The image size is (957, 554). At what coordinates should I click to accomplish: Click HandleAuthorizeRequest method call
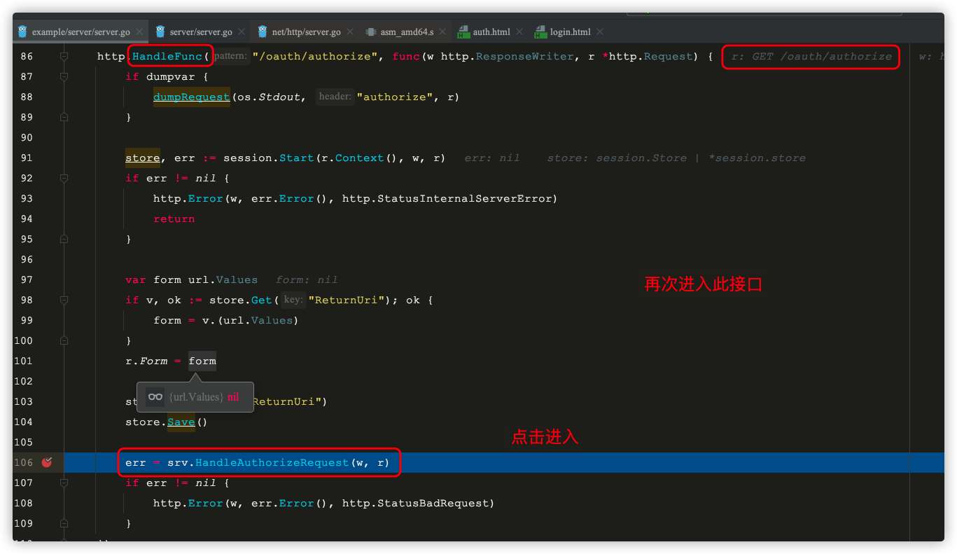pyautogui.click(x=272, y=462)
